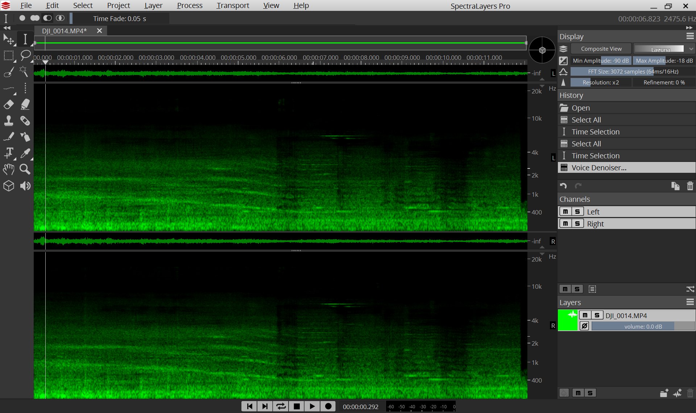Screen dimensions: 696x413
Task: Select the Open history entry
Action: pyautogui.click(x=626, y=108)
